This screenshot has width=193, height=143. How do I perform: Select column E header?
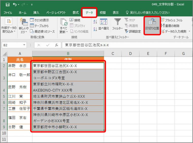pyautogui.click(x=148, y=54)
